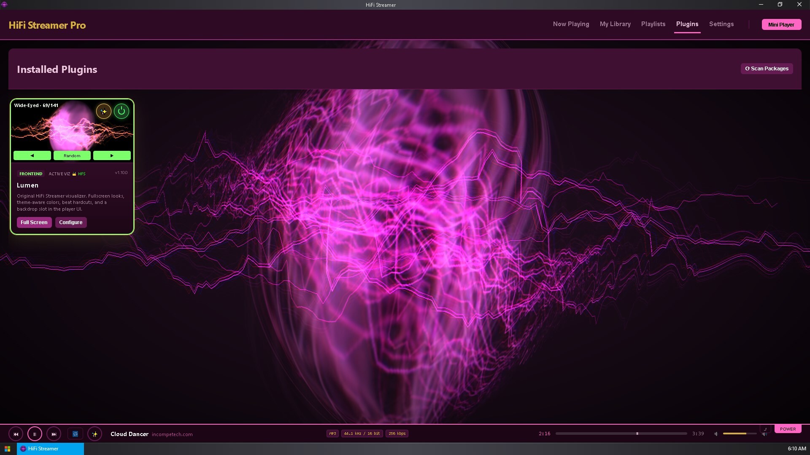
Task: Pause the playing song
Action: 35,434
